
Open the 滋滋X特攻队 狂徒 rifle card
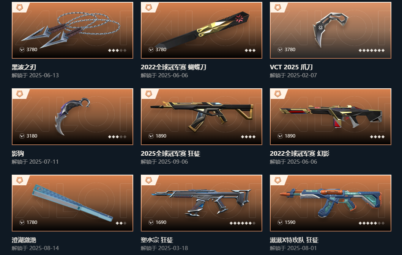point(331,203)
